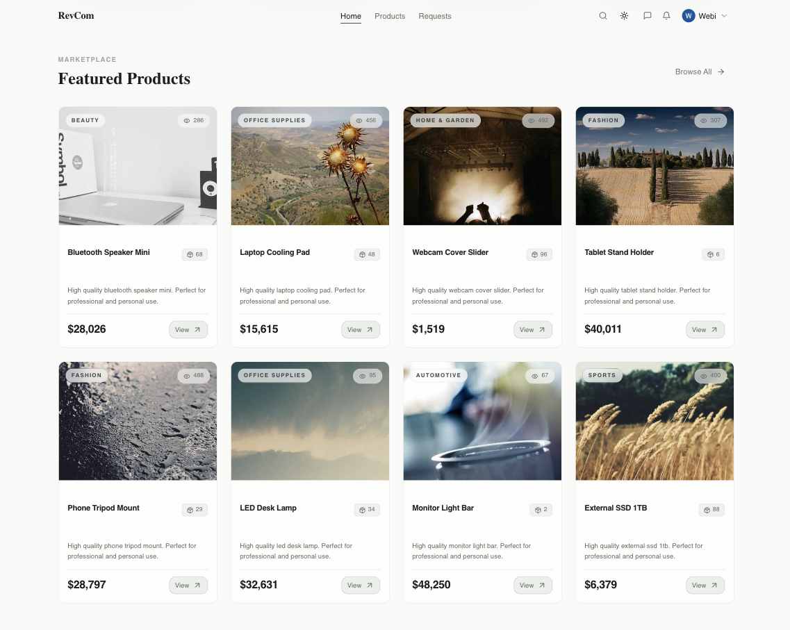This screenshot has width=790, height=630.
Task: Click stock box badge on Tablet Stand Holder
Action: tap(713, 254)
